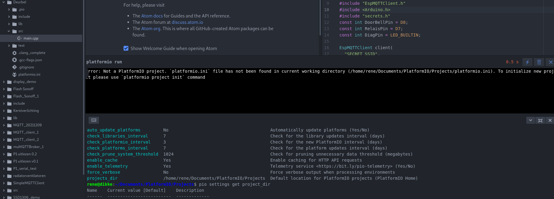Select the .clang_complete gear icon
The image size is (554, 199).
(14, 53)
